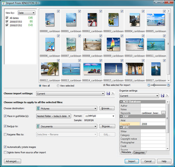
Task: Collapse the ACD Database section
Action: pyautogui.click(x=121, y=102)
